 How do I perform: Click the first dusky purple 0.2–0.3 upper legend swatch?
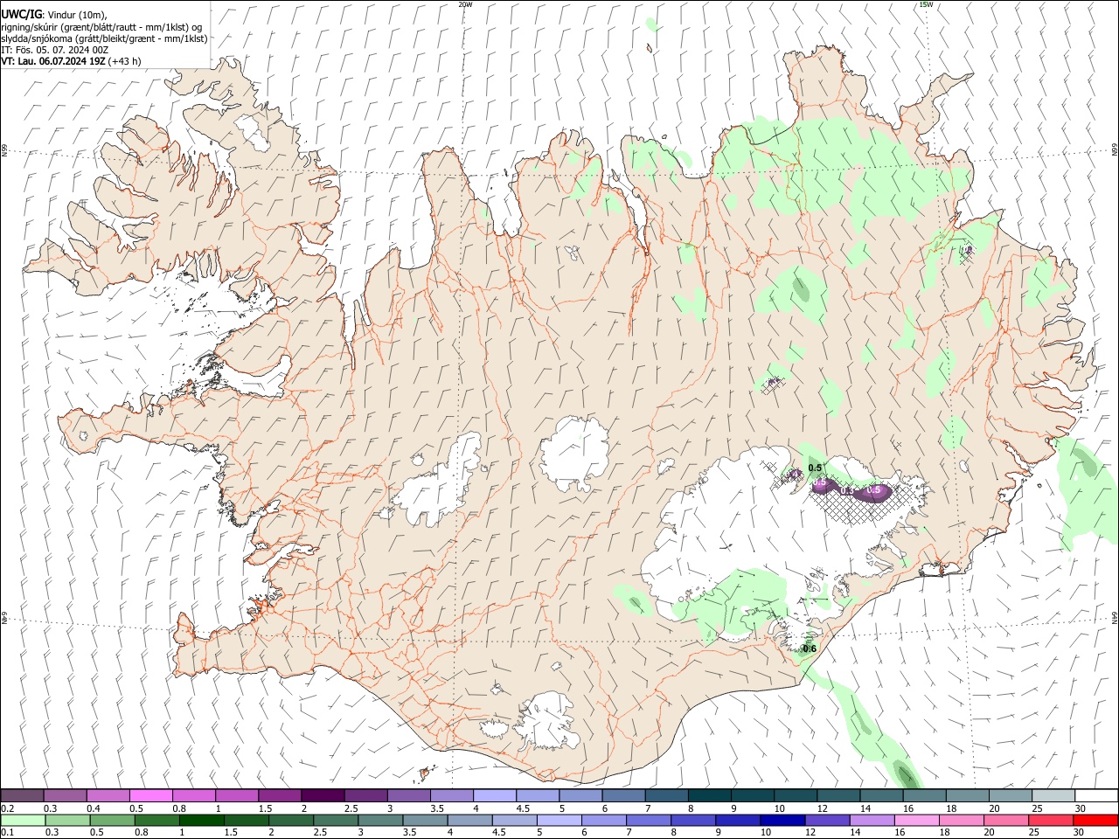pos(22,795)
